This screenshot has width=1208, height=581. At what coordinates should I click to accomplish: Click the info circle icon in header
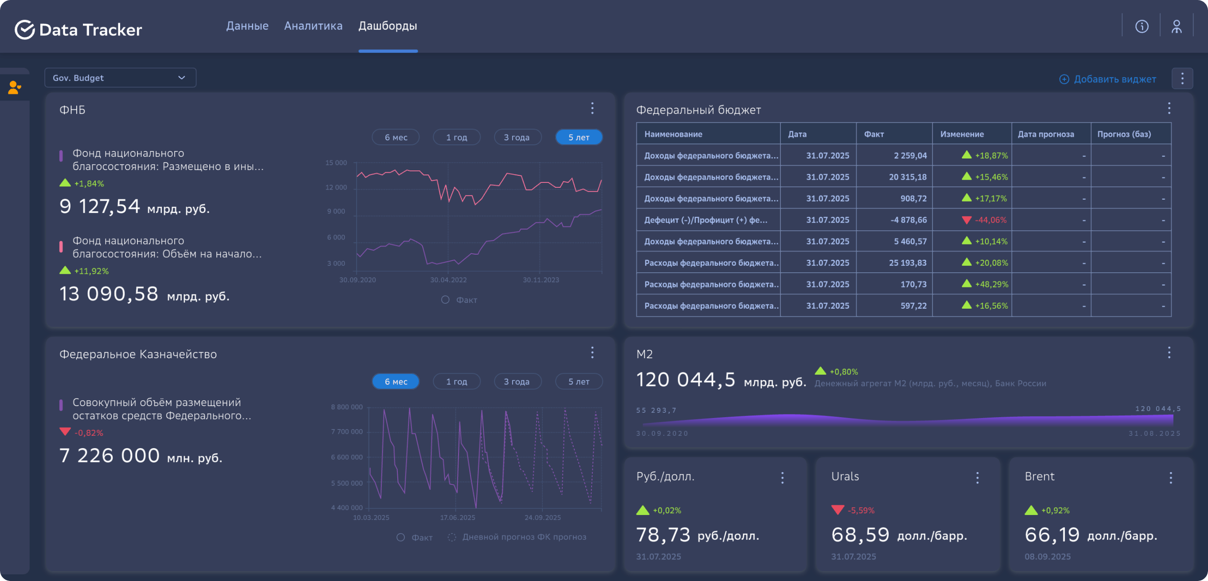click(x=1141, y=26)
